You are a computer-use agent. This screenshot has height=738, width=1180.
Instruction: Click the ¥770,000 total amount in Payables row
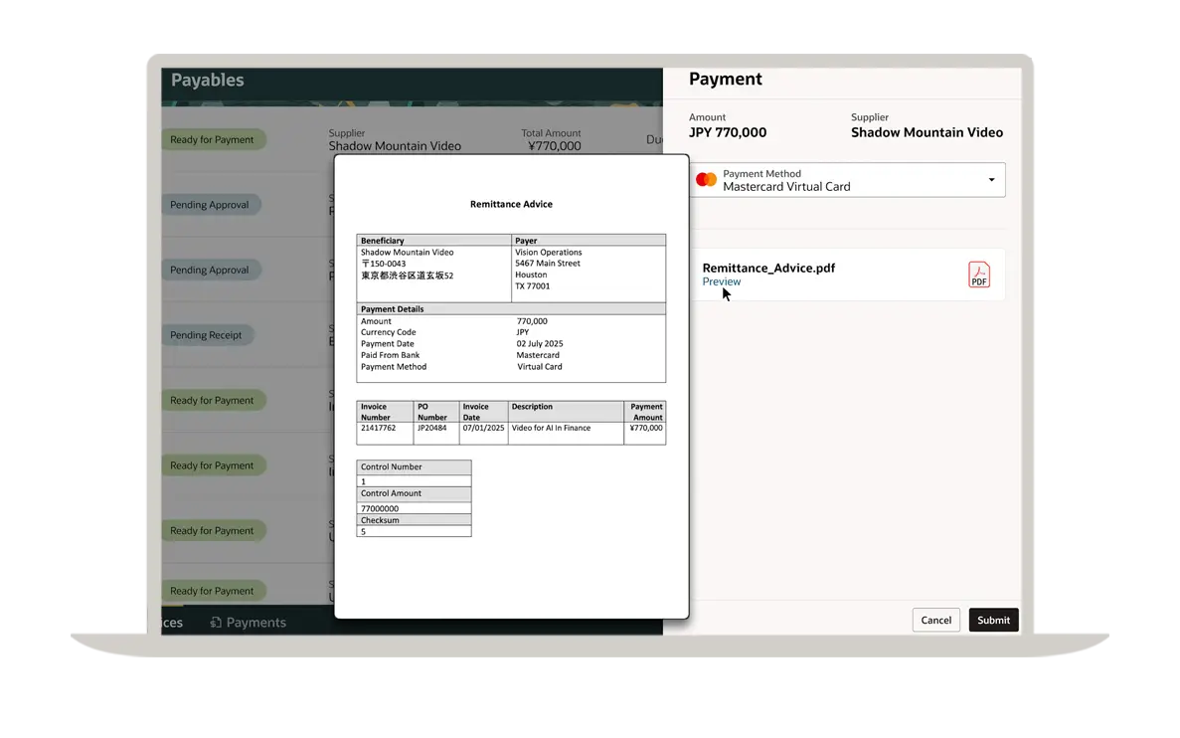pyautogui.click(x=554, y=146)
